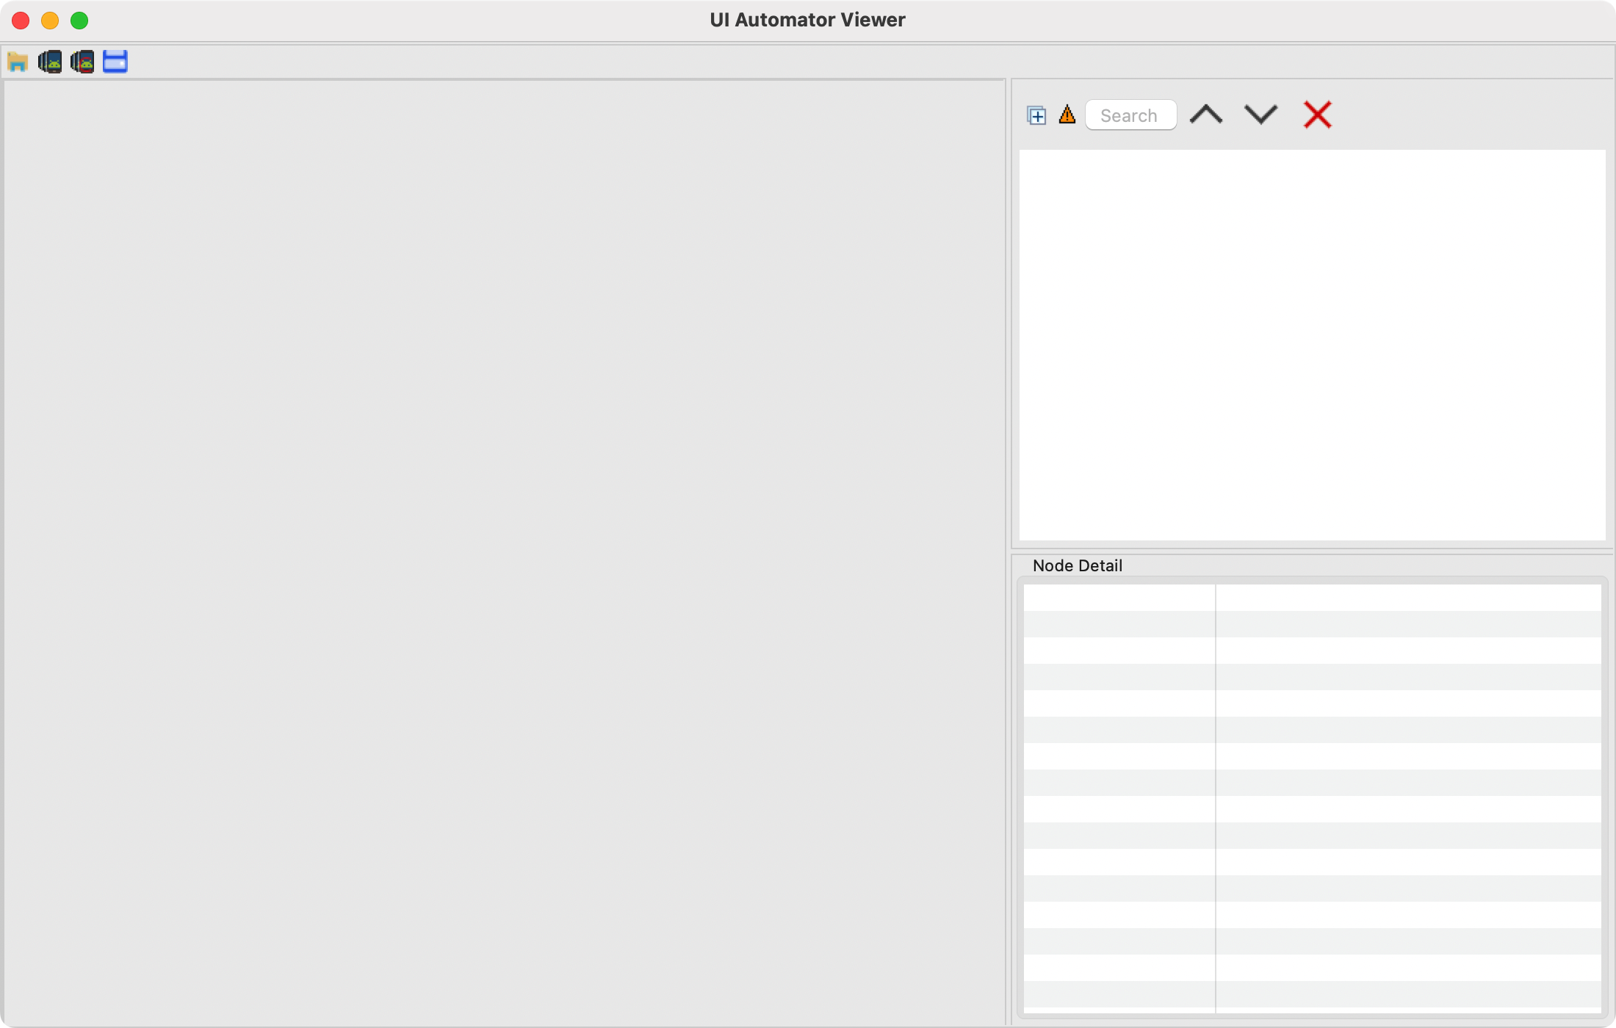
Task: Open a saved UI dump with folder icon
Action: 18,62
